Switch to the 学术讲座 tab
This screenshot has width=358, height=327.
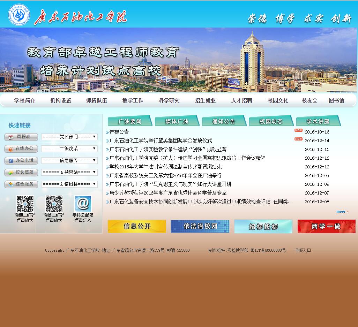tap(318, 121)
